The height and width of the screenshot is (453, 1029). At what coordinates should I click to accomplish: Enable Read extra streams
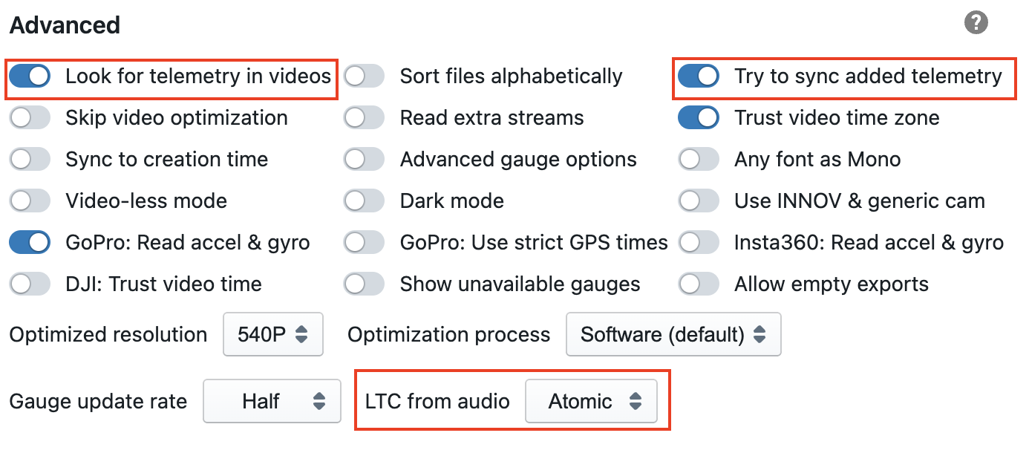click(x=364, y=117)
